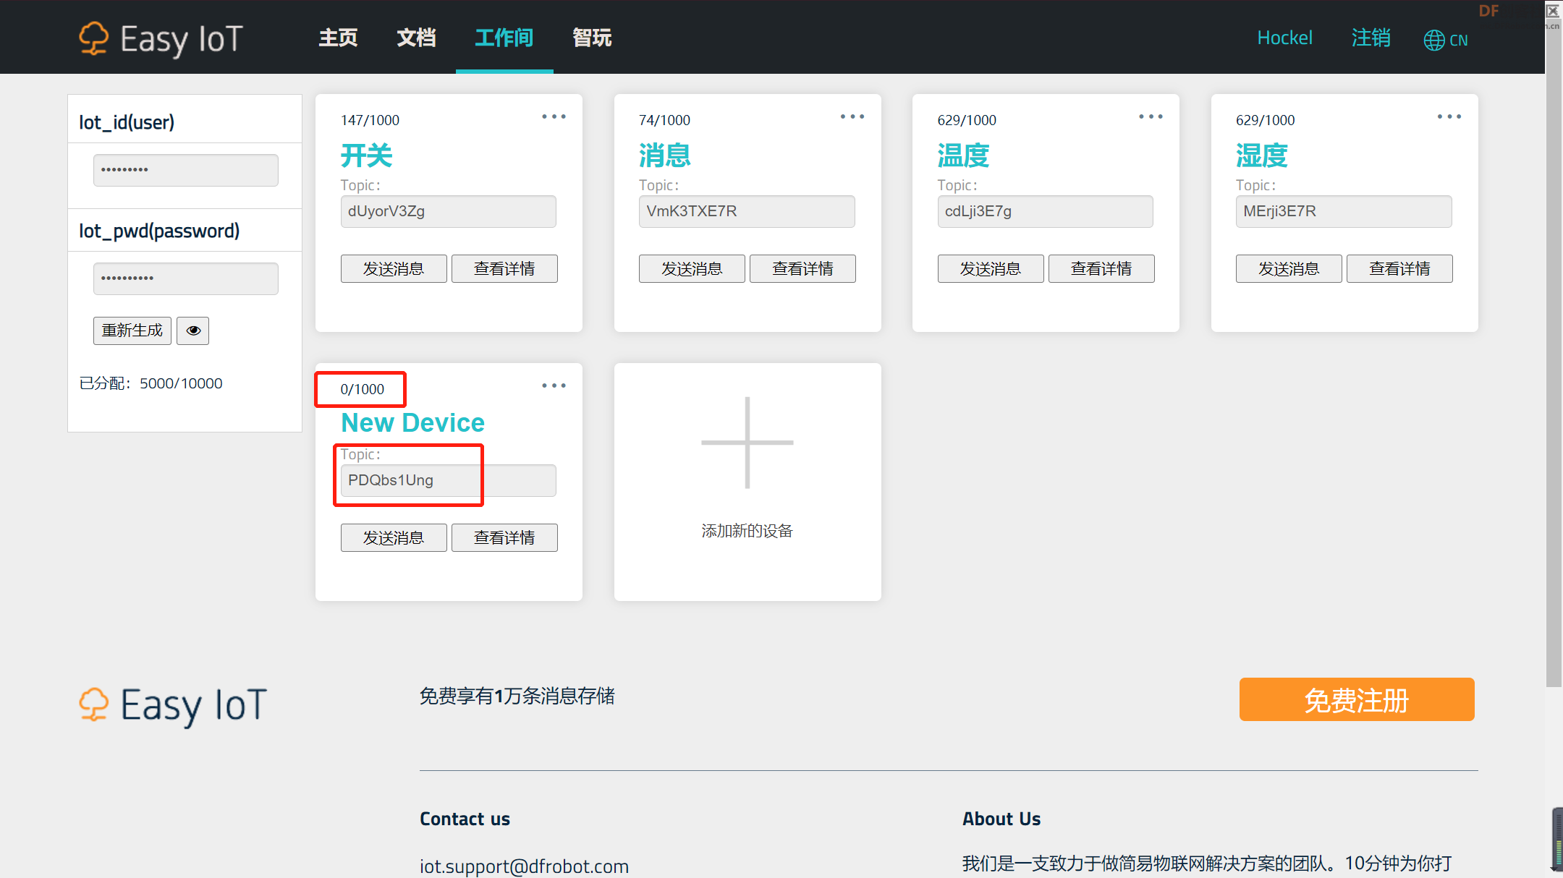Close the overlay with top-right X icon
The image size is (1563, 878).
(x=1553, y=11)
